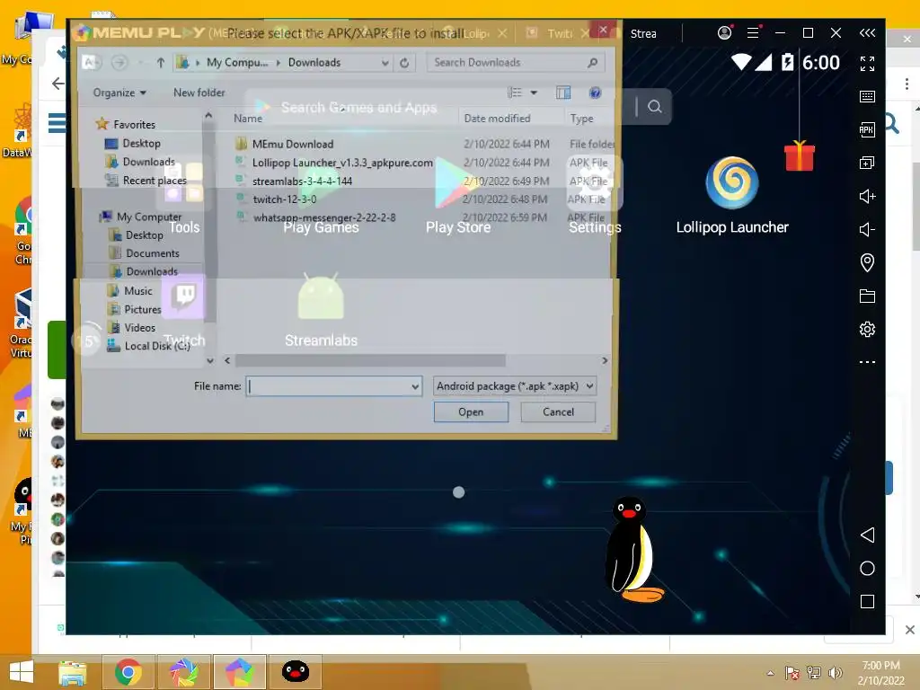Open GPS location icon in sidebar
This screenshot has width=920, height=690.
867,262
